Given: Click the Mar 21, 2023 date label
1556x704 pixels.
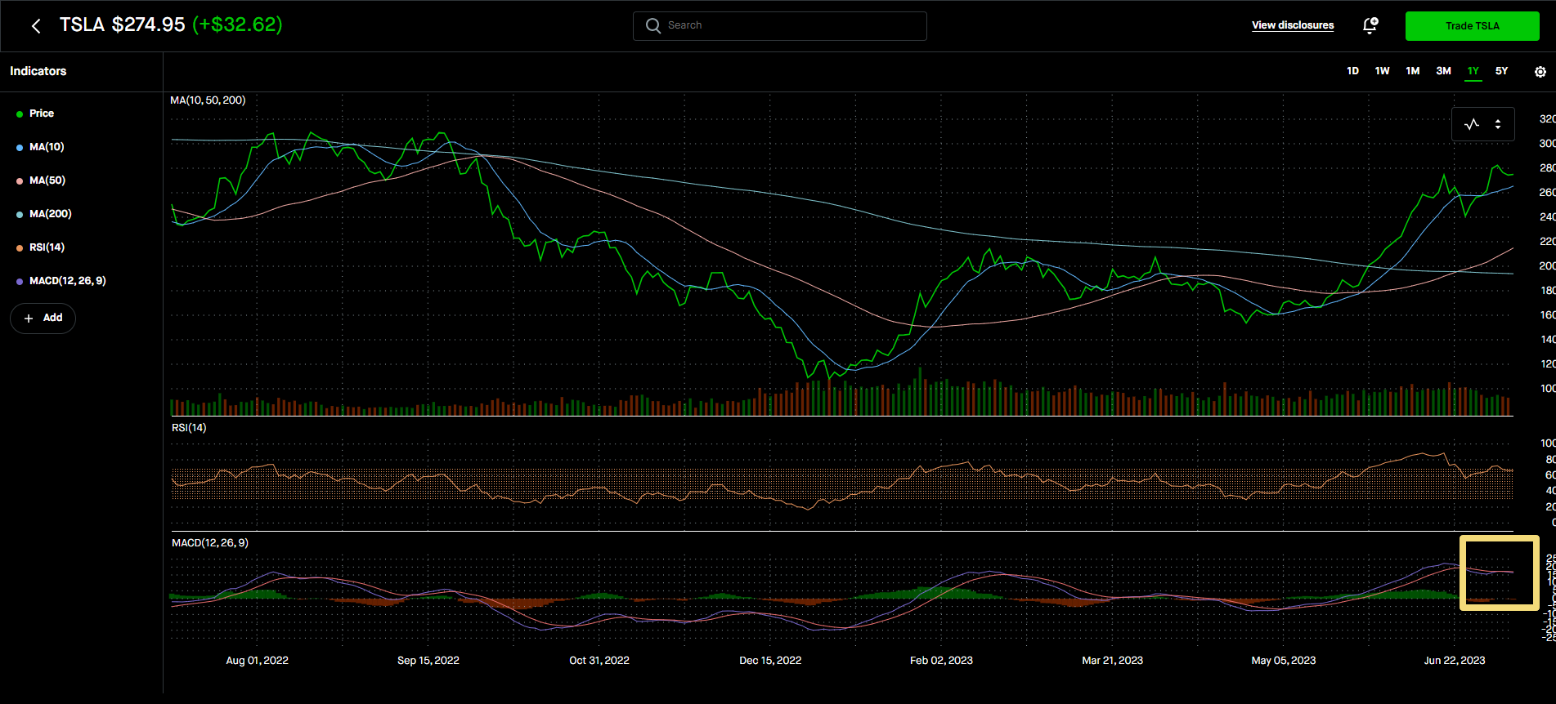Looking at the screenshot, I should pyautogui.click(x=1112, y=661).
